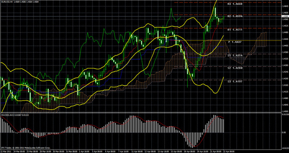Click the S3 1.4197 support label
The width and height of the screenshot is (289, 153).
point(235,81)
